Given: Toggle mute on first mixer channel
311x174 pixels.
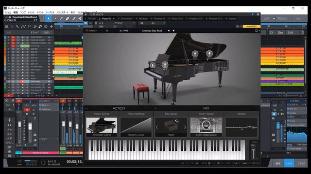Looking at the screenshot, I should pyautogui.click(x=18, y=101).
